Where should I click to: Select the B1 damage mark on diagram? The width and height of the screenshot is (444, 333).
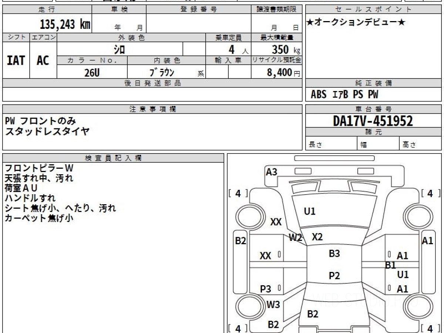pos(390,265)
